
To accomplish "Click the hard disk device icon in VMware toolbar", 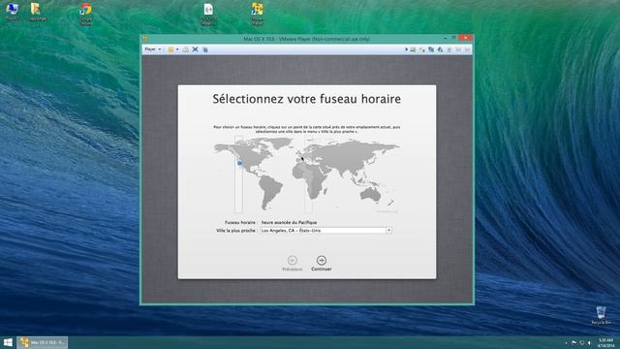I will 413,49.
